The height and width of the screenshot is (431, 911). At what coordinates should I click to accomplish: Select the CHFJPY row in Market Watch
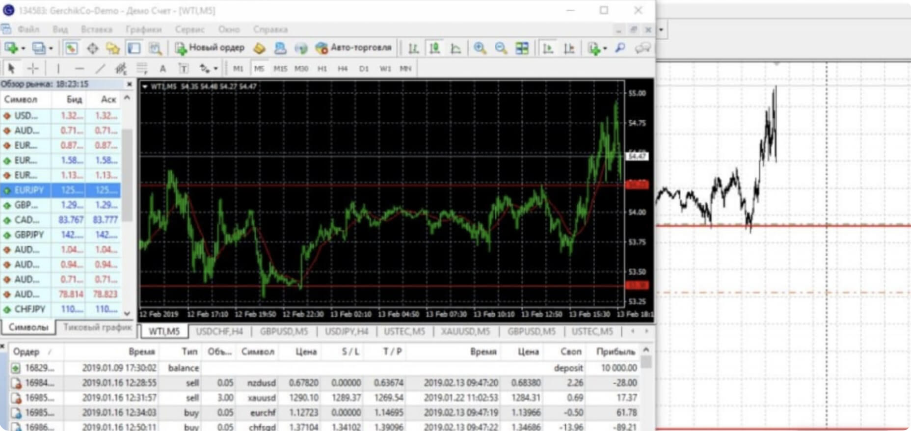click(x=60, y=309)
